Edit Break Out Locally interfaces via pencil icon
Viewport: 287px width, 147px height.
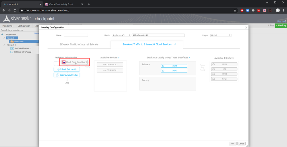(190, 58)
